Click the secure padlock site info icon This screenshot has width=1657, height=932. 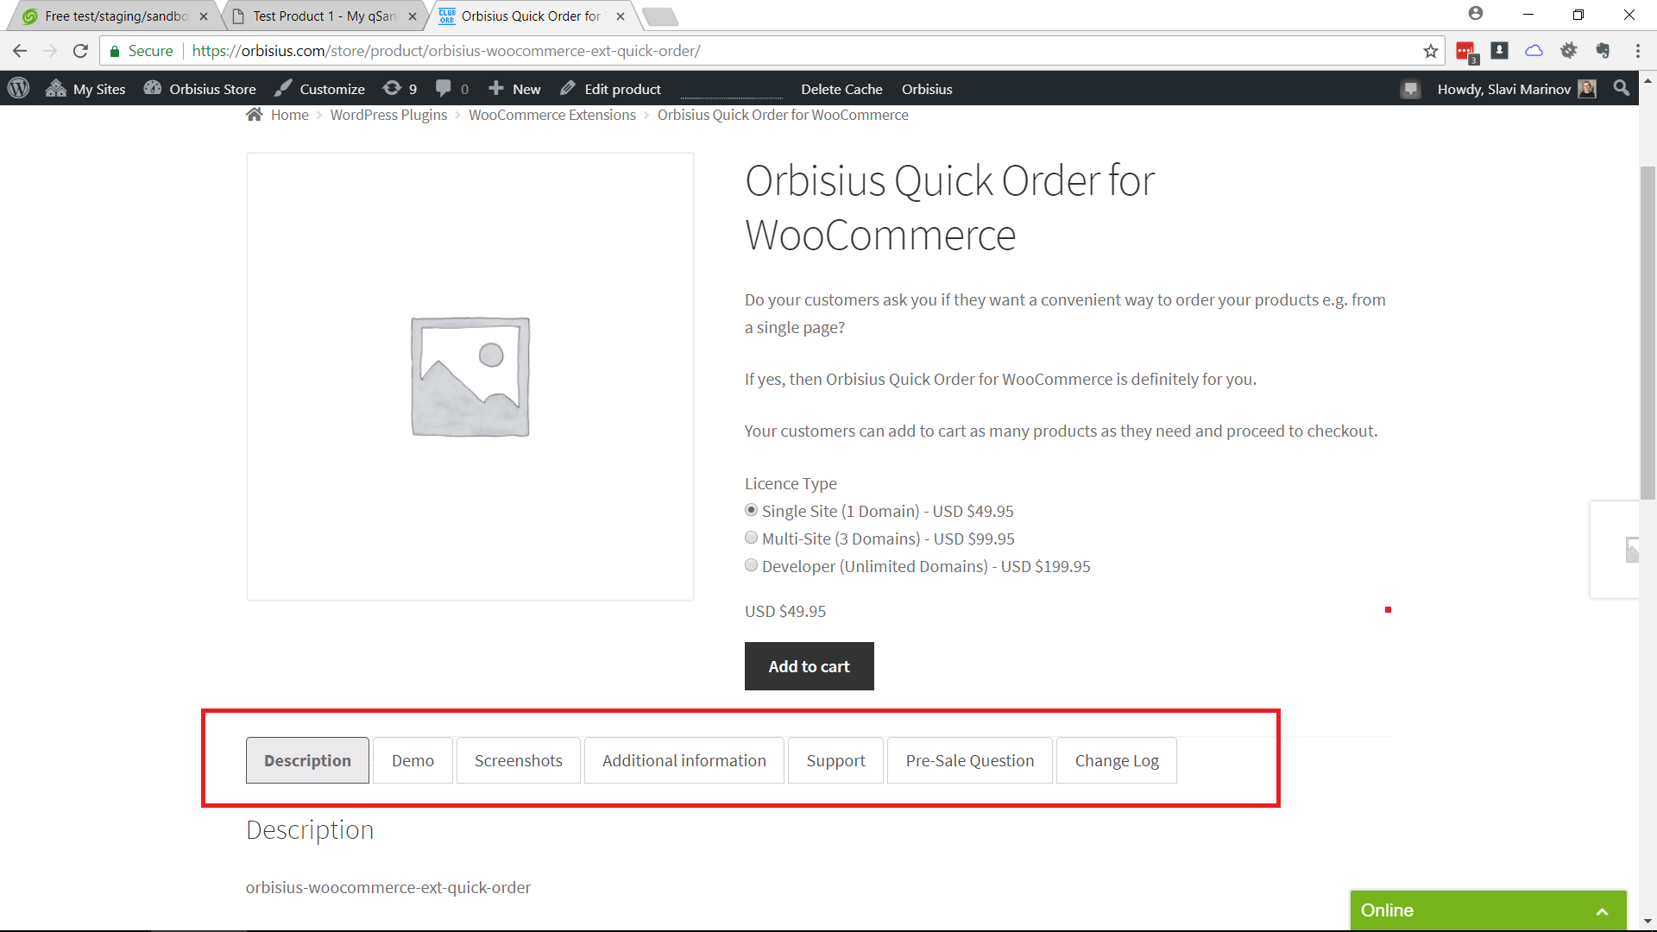[114, 51]
